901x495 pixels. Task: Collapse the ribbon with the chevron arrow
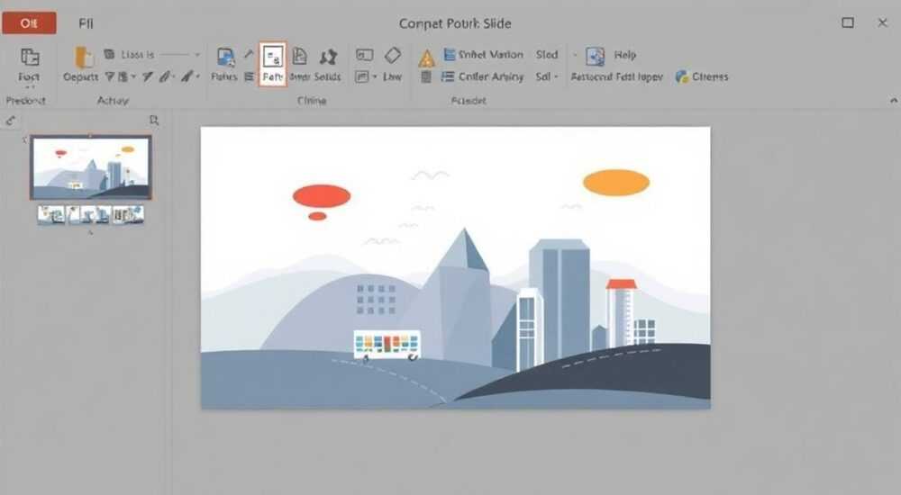894,100
